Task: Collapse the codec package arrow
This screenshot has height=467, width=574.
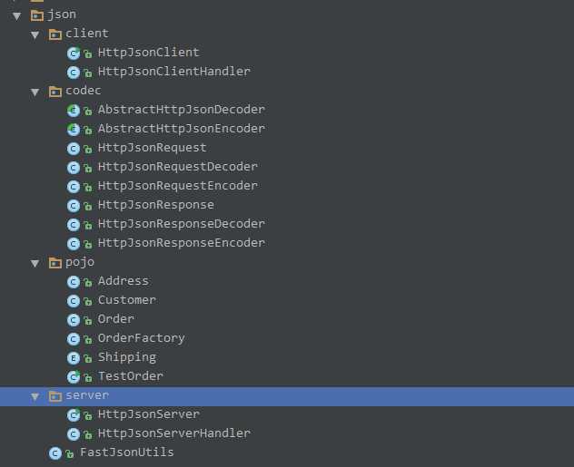Action: coord(35,92)
